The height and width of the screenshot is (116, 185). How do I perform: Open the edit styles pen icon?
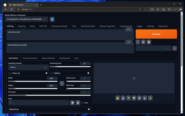pyautogui.click(x=175, y=48)
